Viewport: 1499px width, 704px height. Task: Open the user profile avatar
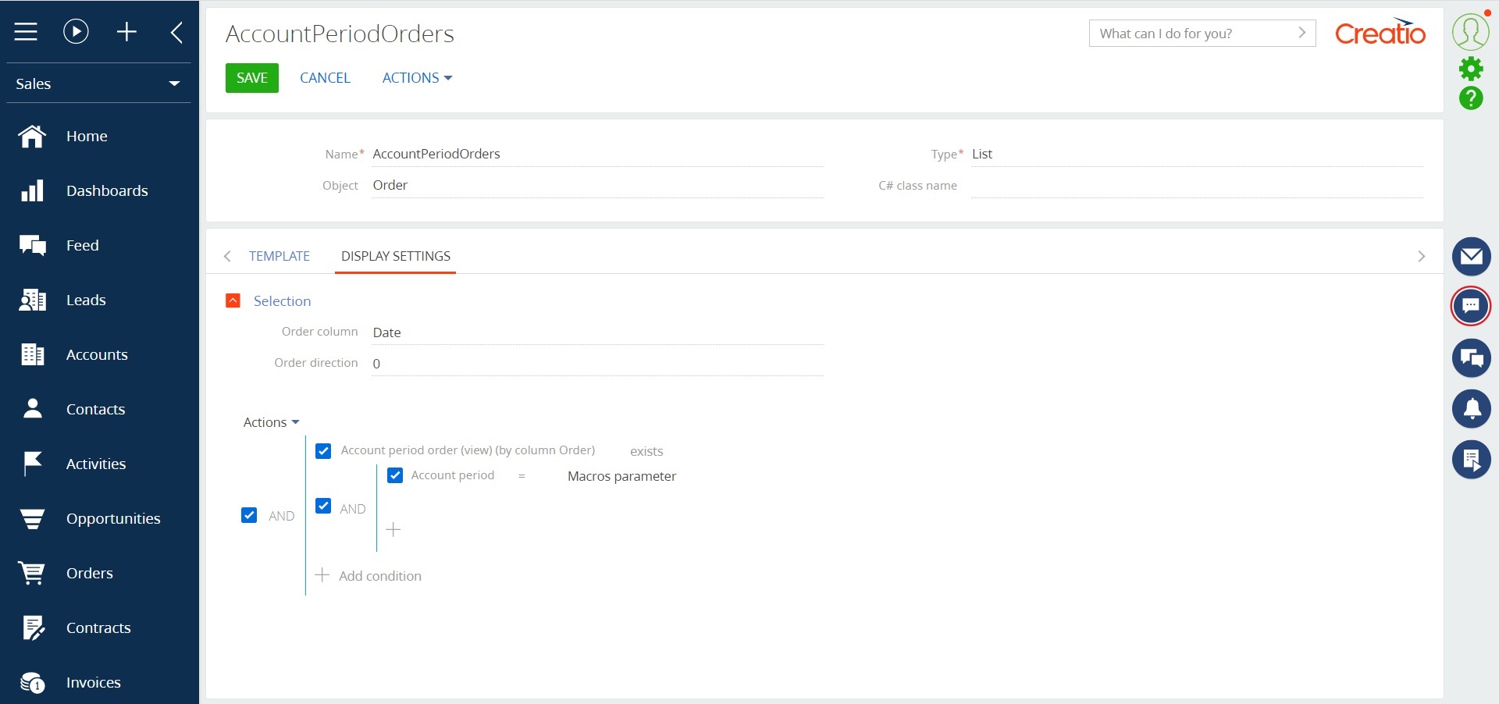(1470, 31)
